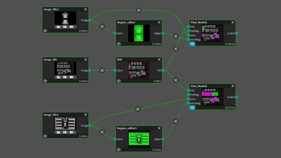Skip to next image in Image_file2
Screen dimensions: 281x158
[72, 27]
